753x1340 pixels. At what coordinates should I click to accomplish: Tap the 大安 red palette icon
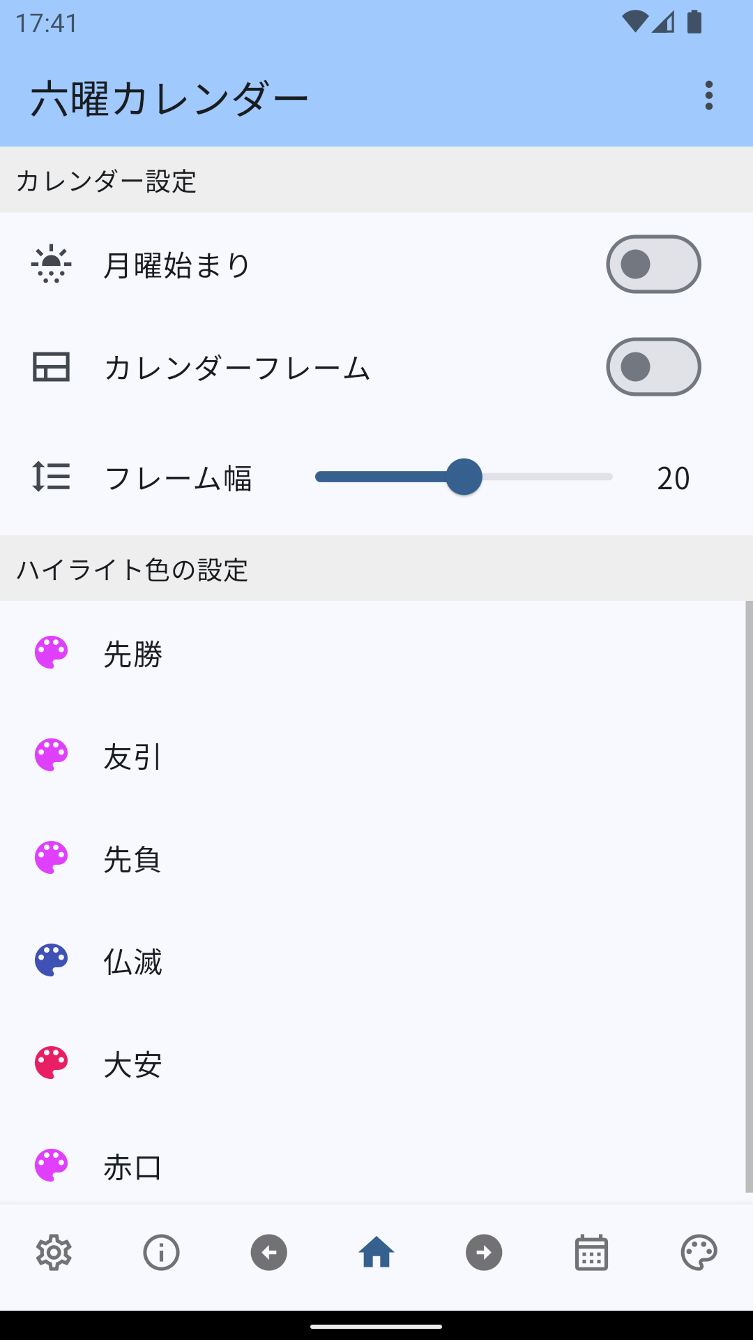click(x=52, y=1063)
